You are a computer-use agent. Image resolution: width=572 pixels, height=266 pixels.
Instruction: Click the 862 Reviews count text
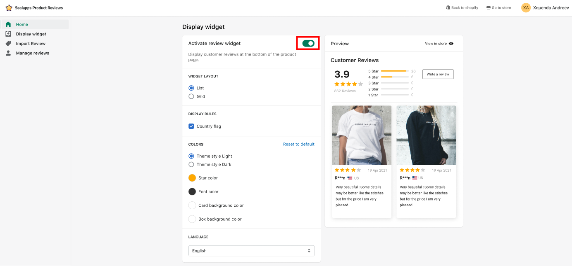(x=345, y=91)
